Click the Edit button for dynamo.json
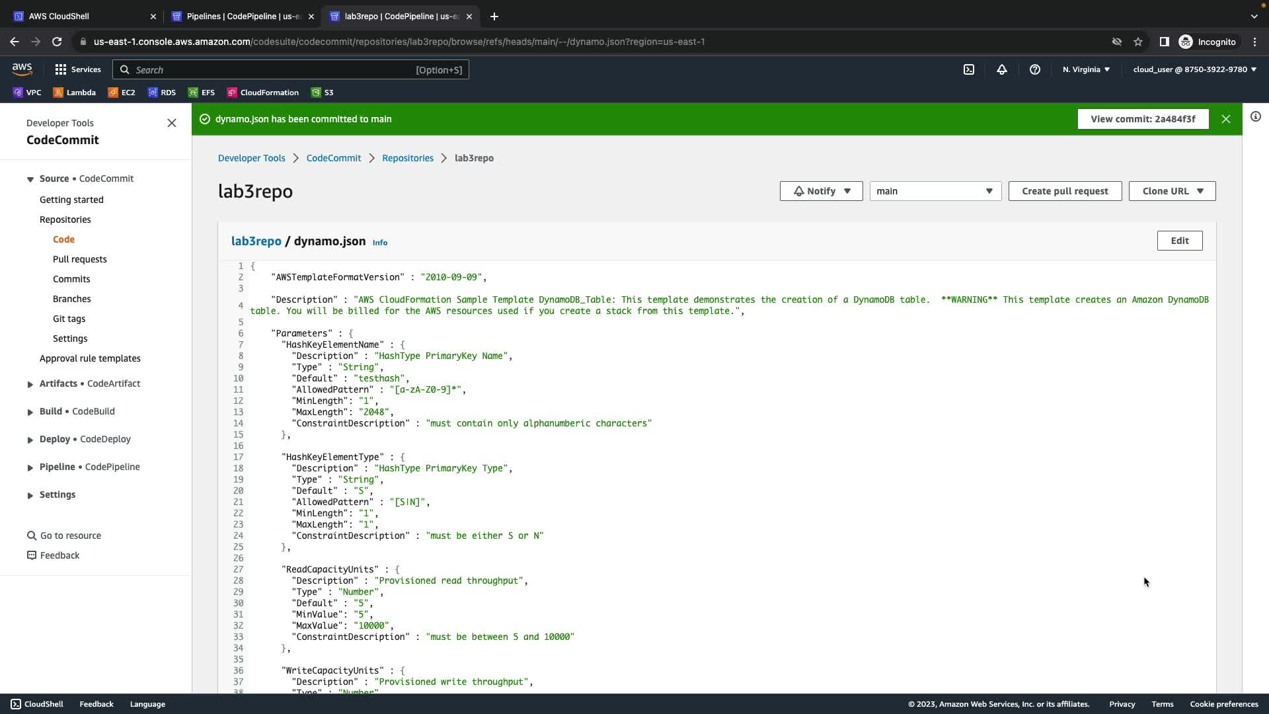Image resolution: width=1269 pixels, height=714 pixels. [1179, 241]
